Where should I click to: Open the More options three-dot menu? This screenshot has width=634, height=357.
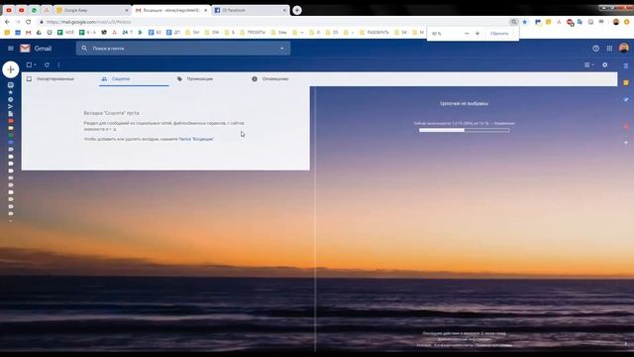58,64
